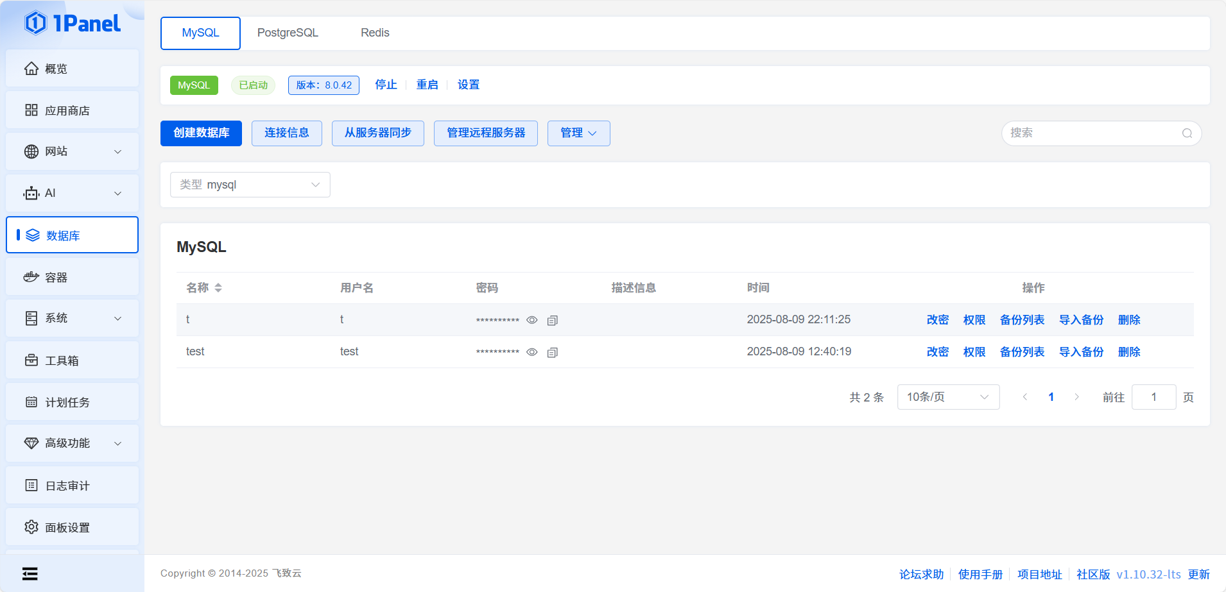Open 使用手册 footer link

[980, 574]
